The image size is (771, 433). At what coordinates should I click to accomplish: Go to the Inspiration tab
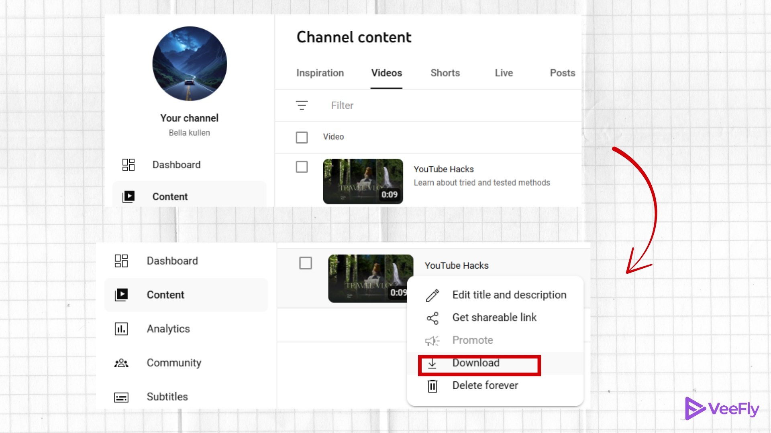[320, 73]
